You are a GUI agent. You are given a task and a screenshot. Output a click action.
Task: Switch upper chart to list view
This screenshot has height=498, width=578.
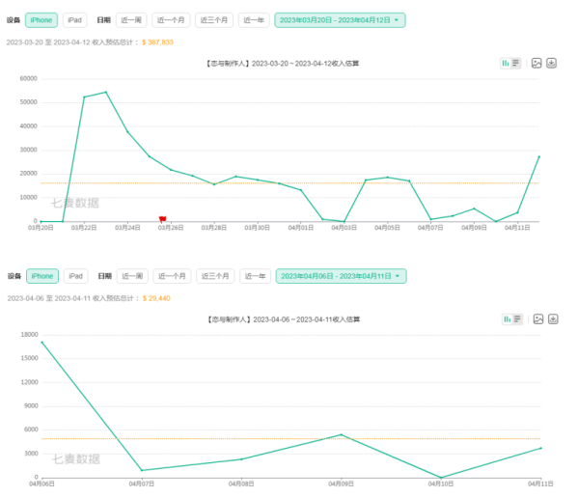pos(515,63)
